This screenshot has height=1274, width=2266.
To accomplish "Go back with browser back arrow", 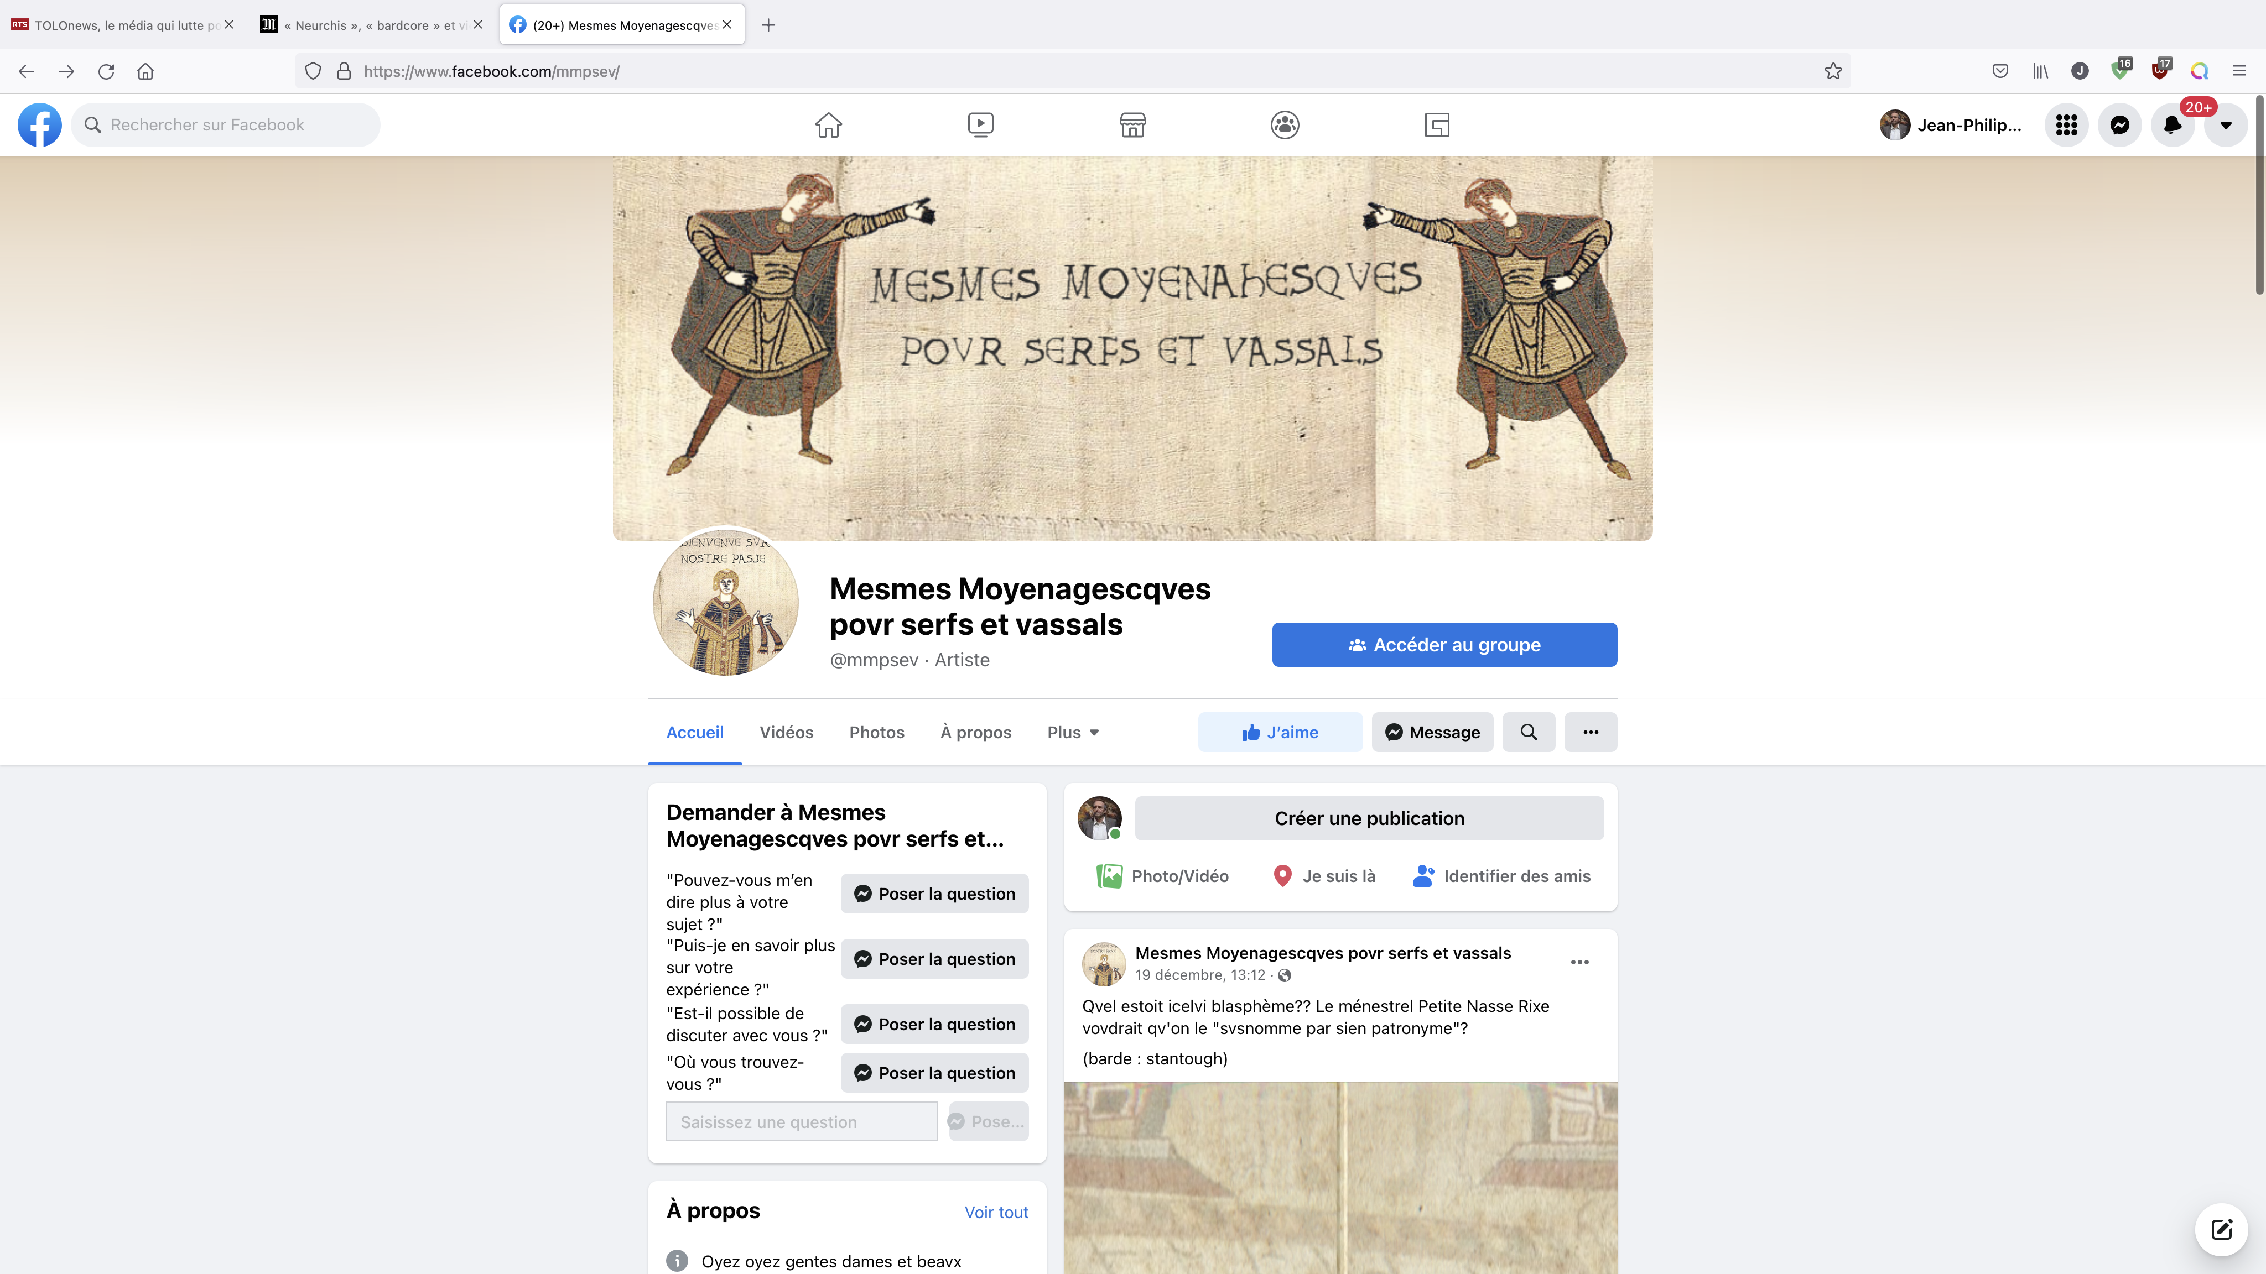I will tap(27, 71).
